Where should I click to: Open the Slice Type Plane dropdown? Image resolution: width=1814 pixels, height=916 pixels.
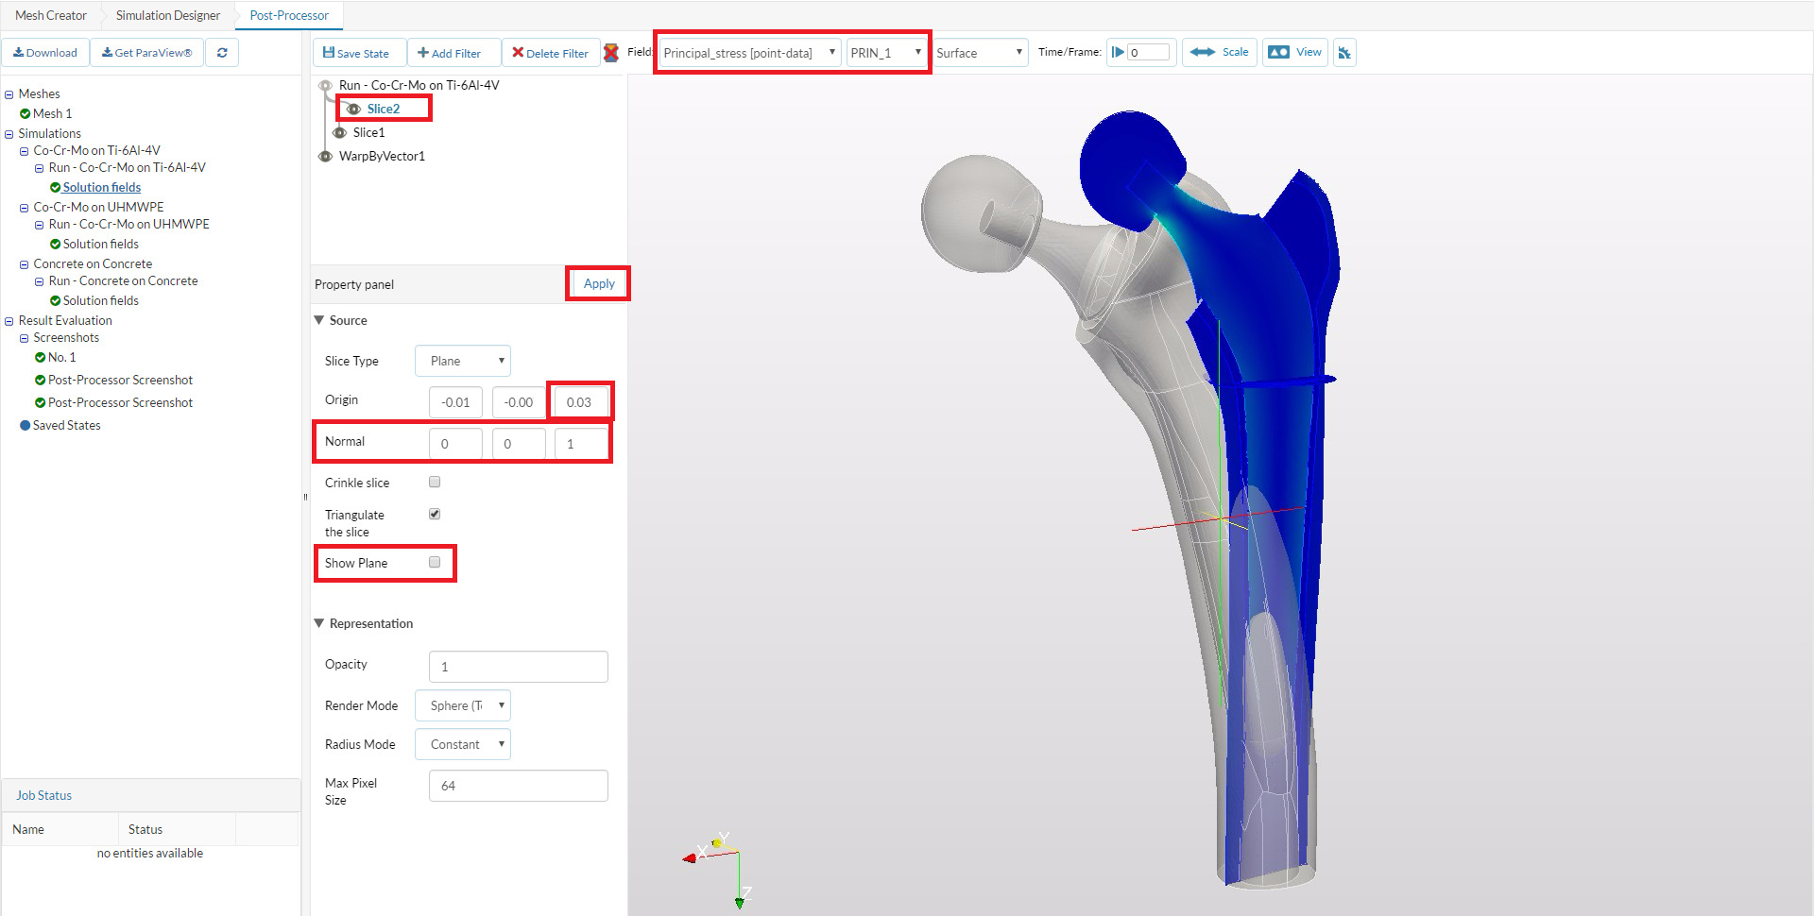(x=463, y=361)
